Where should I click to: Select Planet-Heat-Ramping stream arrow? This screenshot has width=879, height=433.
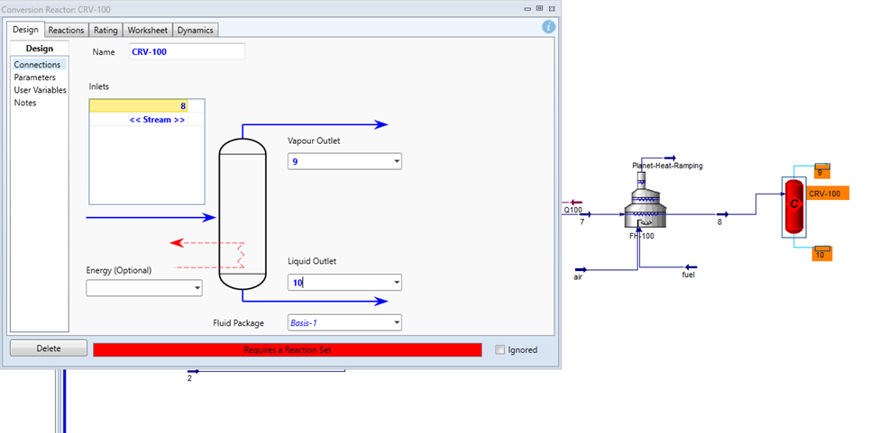click(x=670, y=158)
